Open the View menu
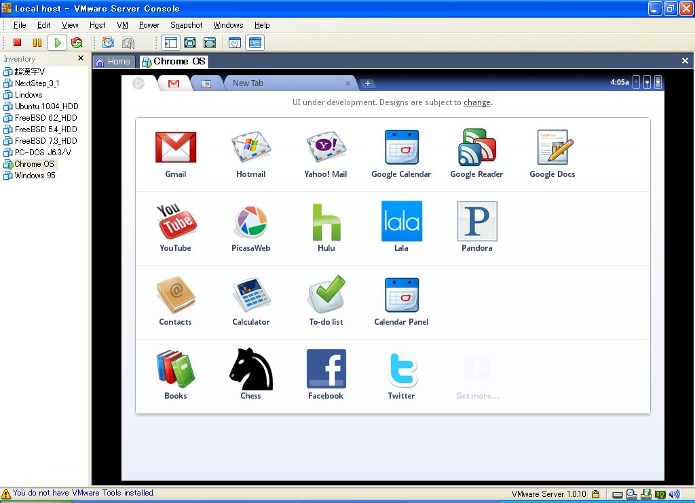The width and height of the screenshot is (695, 503). [x=70, y=25]
